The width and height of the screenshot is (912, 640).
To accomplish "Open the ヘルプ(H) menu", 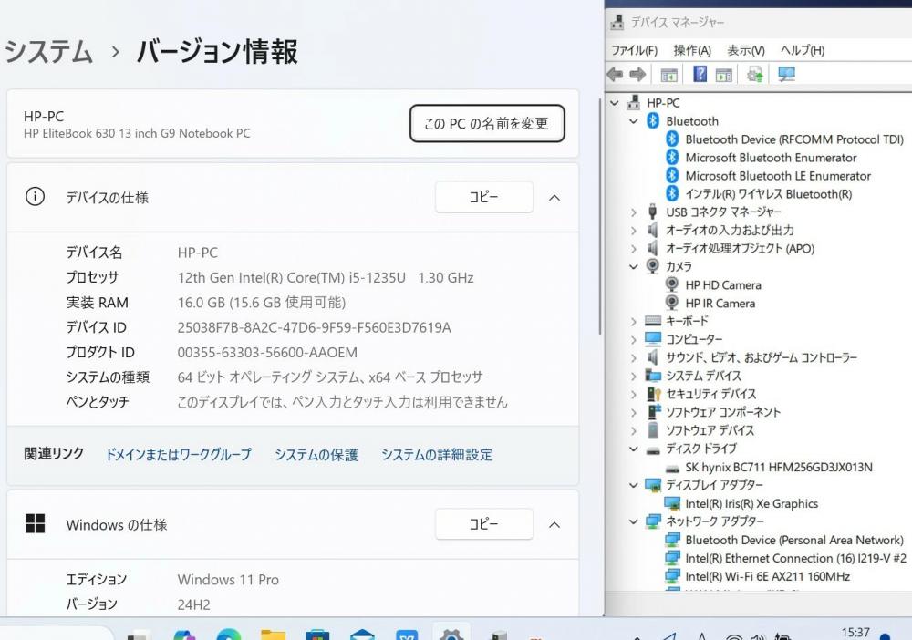I will pyautogui.click(x=802, y=50).
